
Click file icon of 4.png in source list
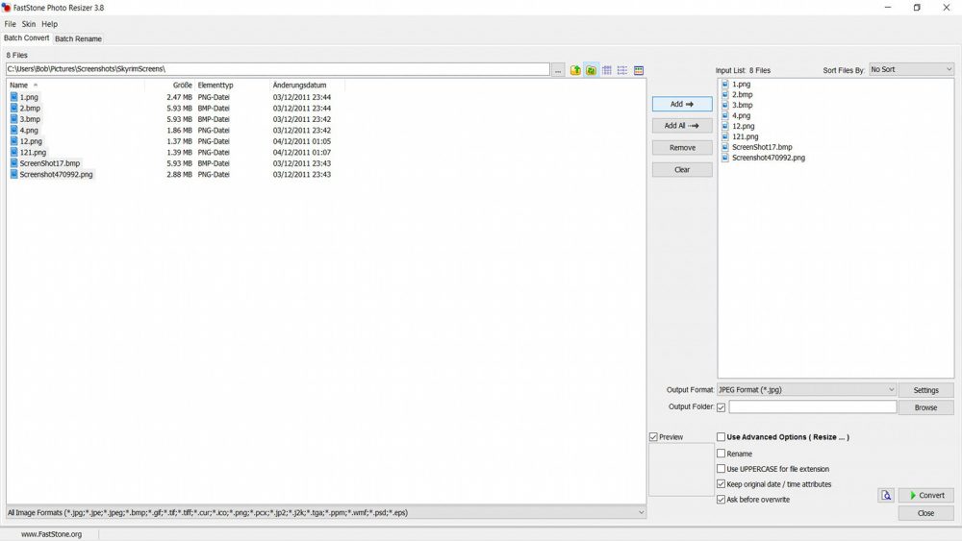(x=13, y=130)
